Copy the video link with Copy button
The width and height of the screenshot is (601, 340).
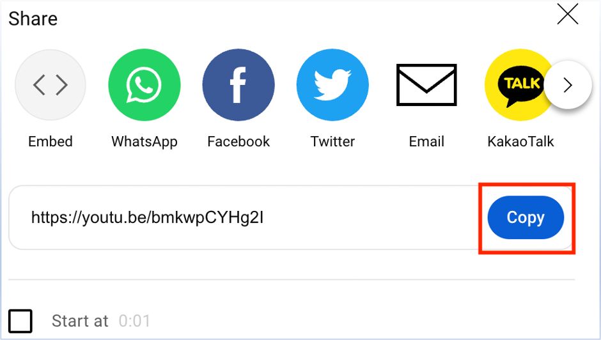[x=526, y=217]
